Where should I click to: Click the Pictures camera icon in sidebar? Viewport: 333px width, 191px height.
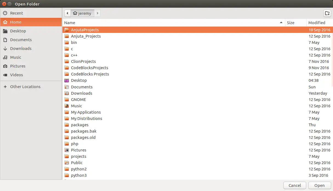click(x=5, y=66)
